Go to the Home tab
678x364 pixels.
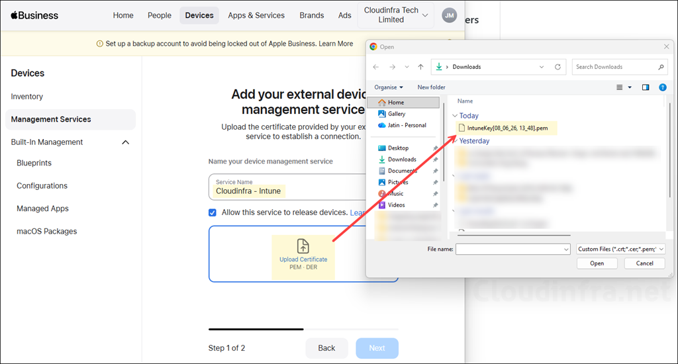[x=123, y=16]
